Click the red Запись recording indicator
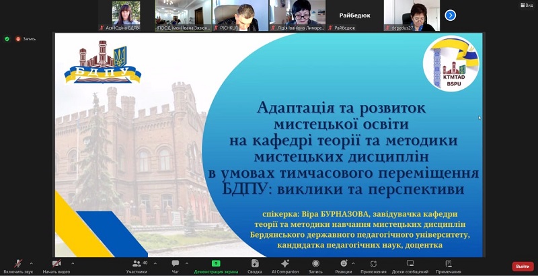 pos(25,39)
